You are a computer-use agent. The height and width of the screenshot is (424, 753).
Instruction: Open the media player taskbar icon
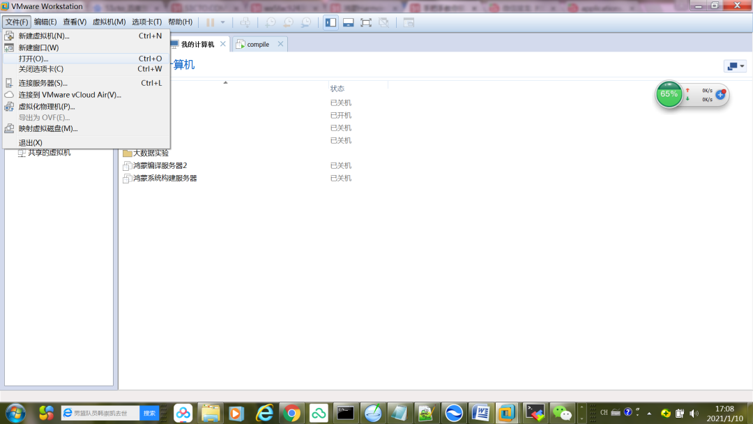point(236,413)
